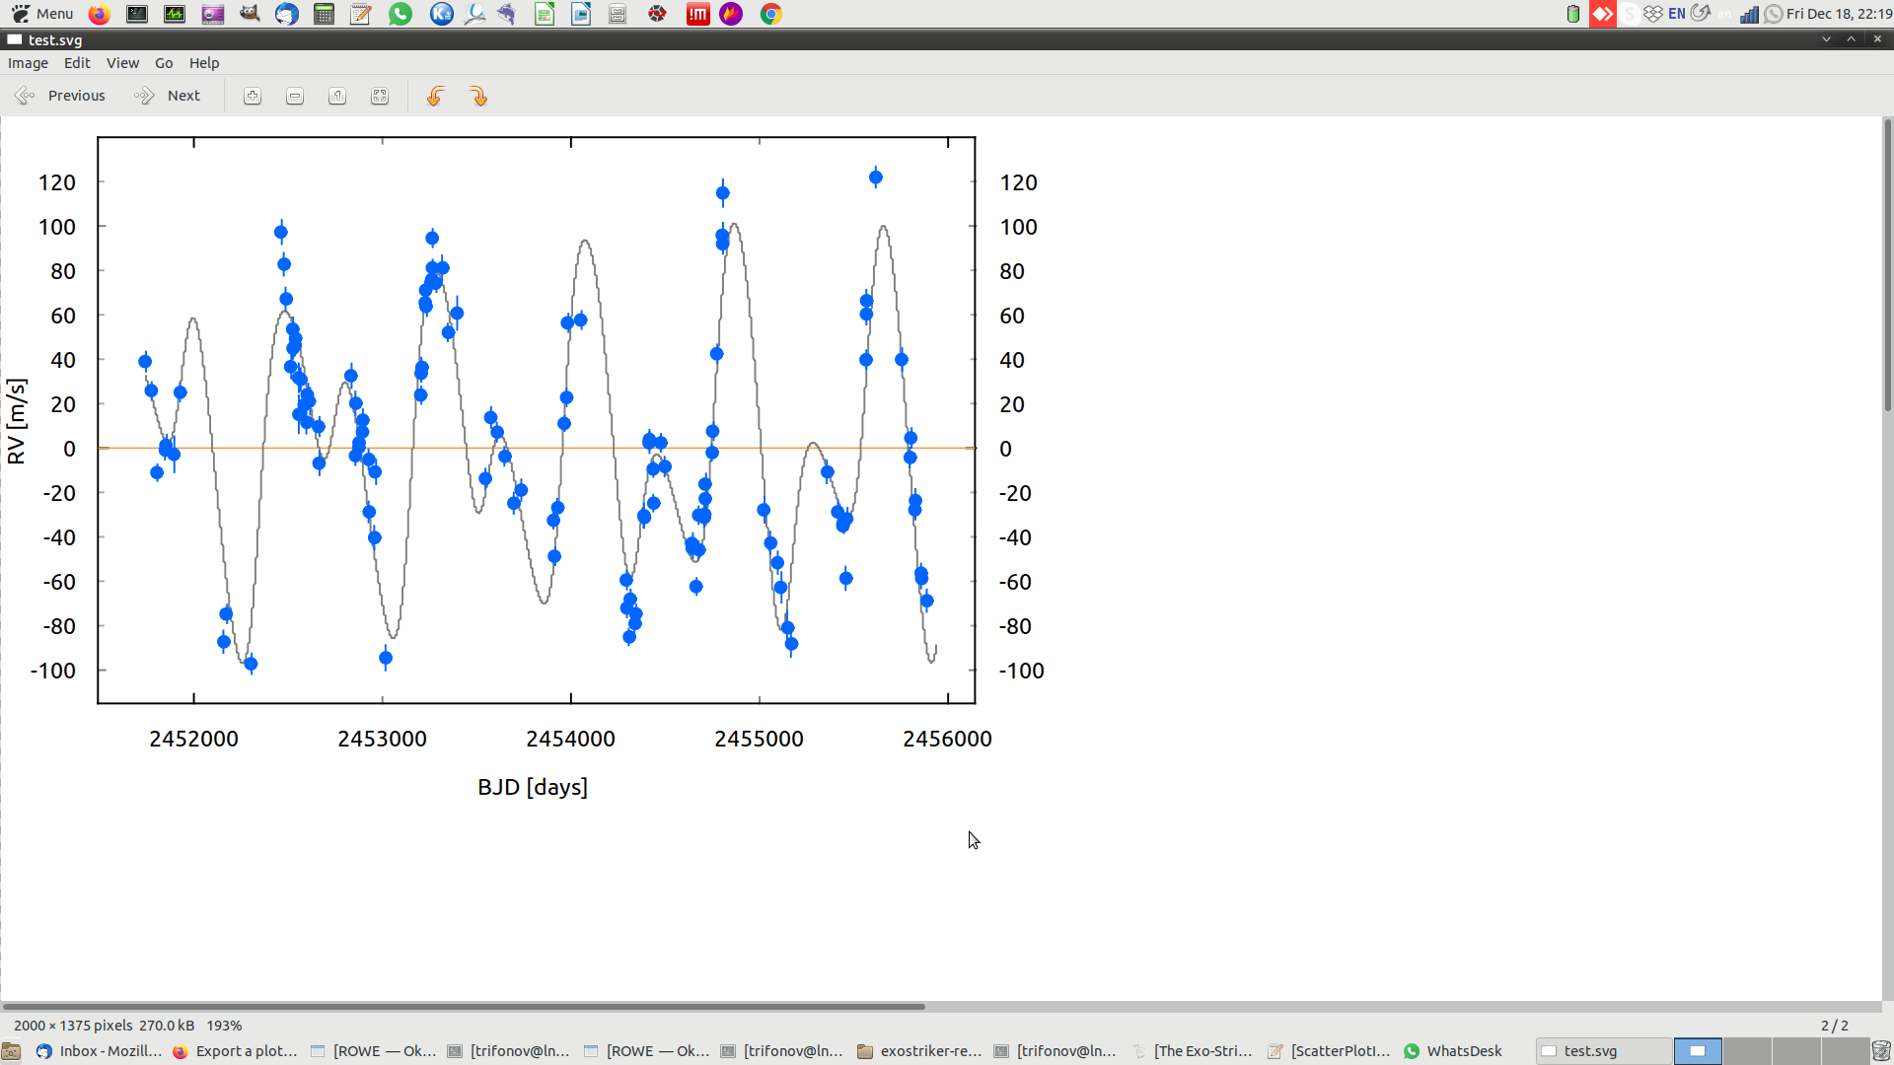Image resolution: width=1894 pixels, height=1065 pixels.
Task: Launch Google Chrome from the top panel
Action: (x=769, y=14)
